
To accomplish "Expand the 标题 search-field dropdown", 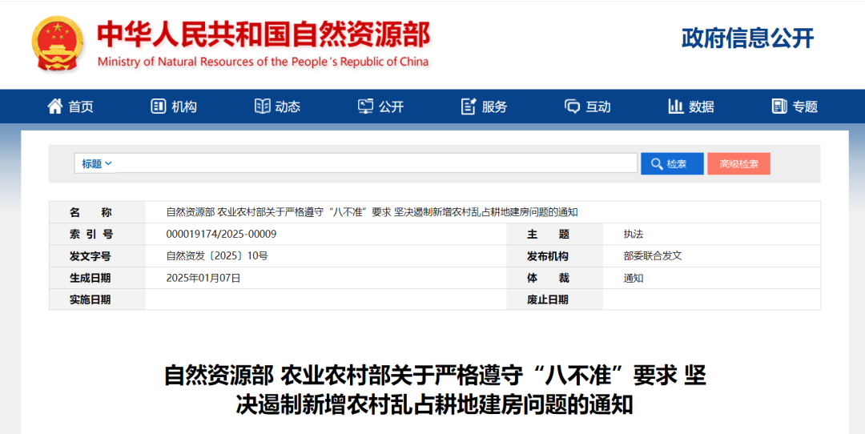I will coord(97,164).
